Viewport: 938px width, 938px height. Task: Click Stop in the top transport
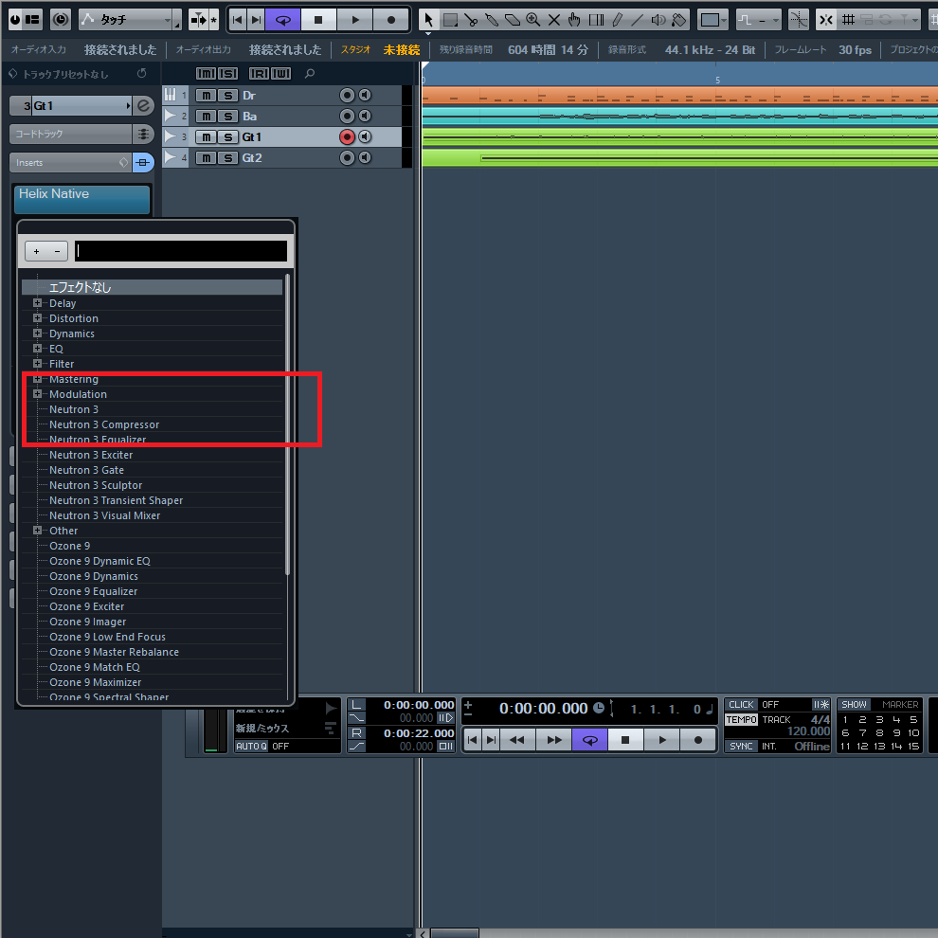[318, 20]
